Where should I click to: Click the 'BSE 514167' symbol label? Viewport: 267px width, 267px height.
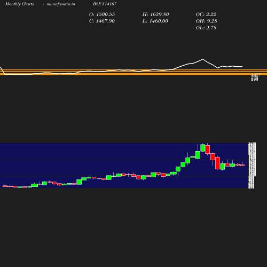105,4
